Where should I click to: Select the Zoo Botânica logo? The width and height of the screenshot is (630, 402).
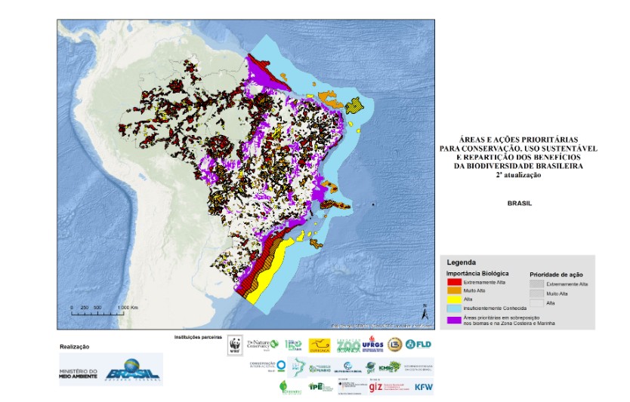(x=348, y=345)
